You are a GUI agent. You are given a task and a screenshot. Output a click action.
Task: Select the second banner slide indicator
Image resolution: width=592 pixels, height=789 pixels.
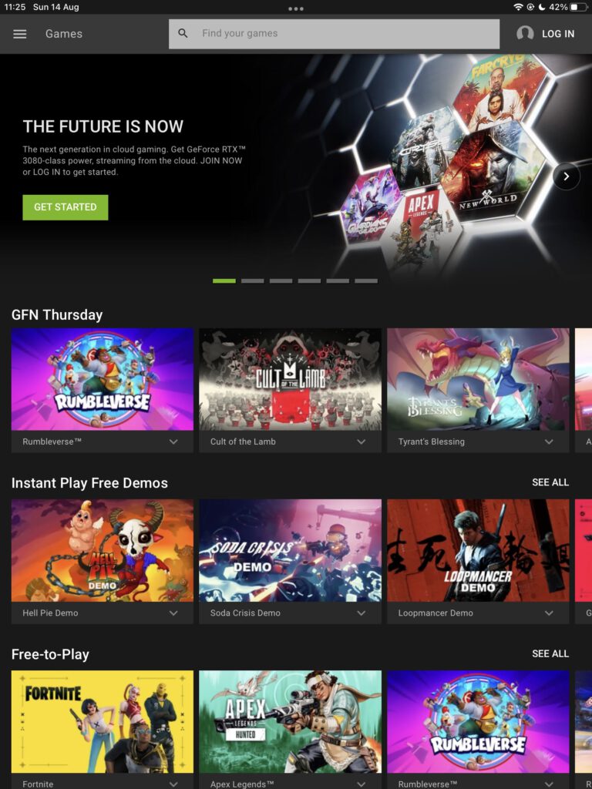click(x=253, y=280)
